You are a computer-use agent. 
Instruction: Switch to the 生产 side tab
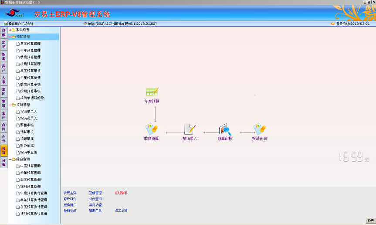[x=4, y=115]
